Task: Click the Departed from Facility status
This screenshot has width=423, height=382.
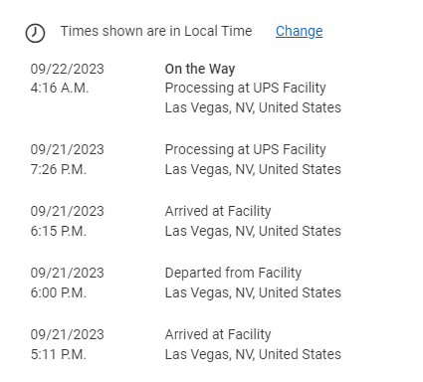Action: pyautogui.click(x=233, y=273)
